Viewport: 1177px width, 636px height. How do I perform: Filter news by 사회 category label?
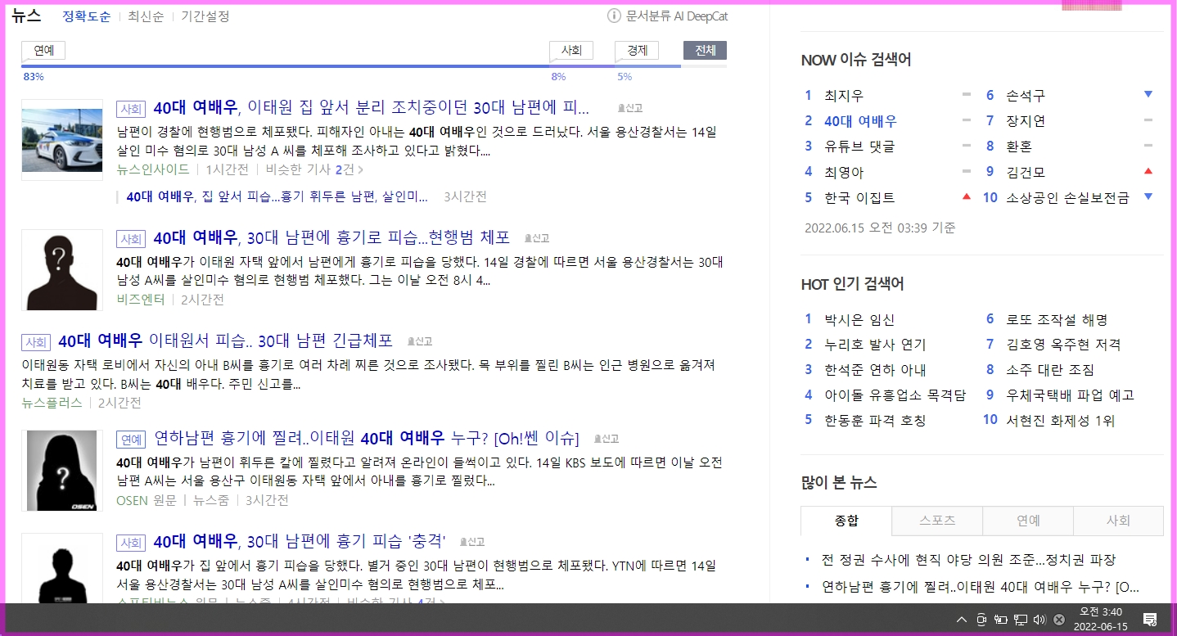[571, 51]
